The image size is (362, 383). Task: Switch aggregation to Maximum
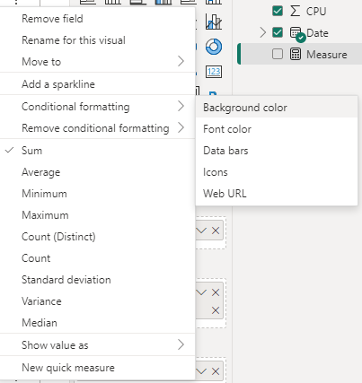(98, 215)
